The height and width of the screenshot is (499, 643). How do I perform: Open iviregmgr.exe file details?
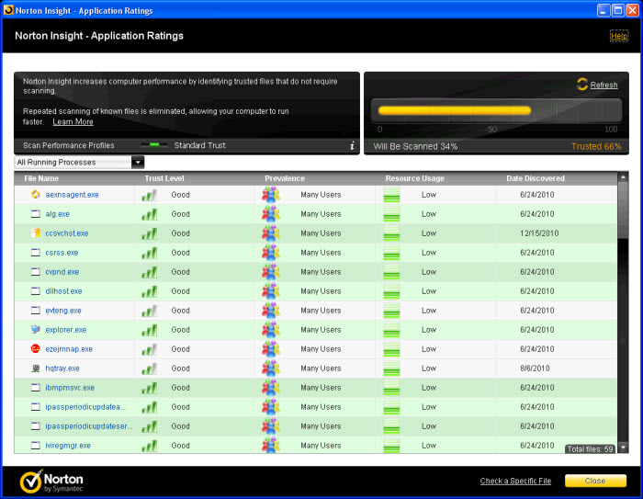coord(68,446)
